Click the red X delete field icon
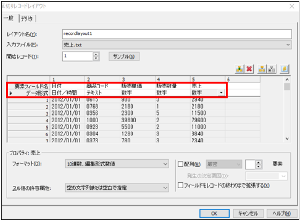The image size is (300, 221). click(x=249, y=69)
